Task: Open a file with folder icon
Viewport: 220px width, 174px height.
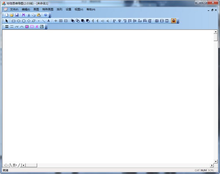Action: [12, 15]
